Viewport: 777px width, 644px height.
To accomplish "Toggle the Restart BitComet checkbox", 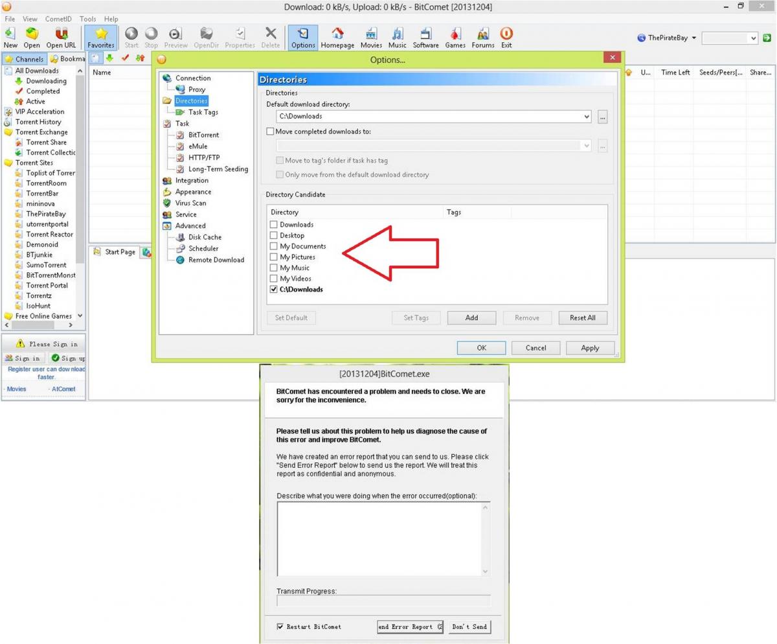I will click(x=280, y=627).
